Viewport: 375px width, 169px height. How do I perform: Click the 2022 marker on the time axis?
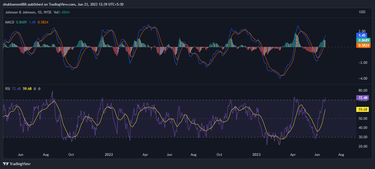click(109, 154)
